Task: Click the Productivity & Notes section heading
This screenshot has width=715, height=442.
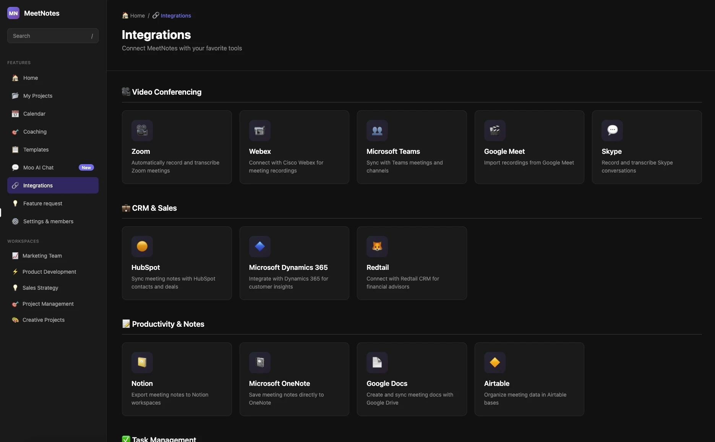Action: [x=163, y=324]
